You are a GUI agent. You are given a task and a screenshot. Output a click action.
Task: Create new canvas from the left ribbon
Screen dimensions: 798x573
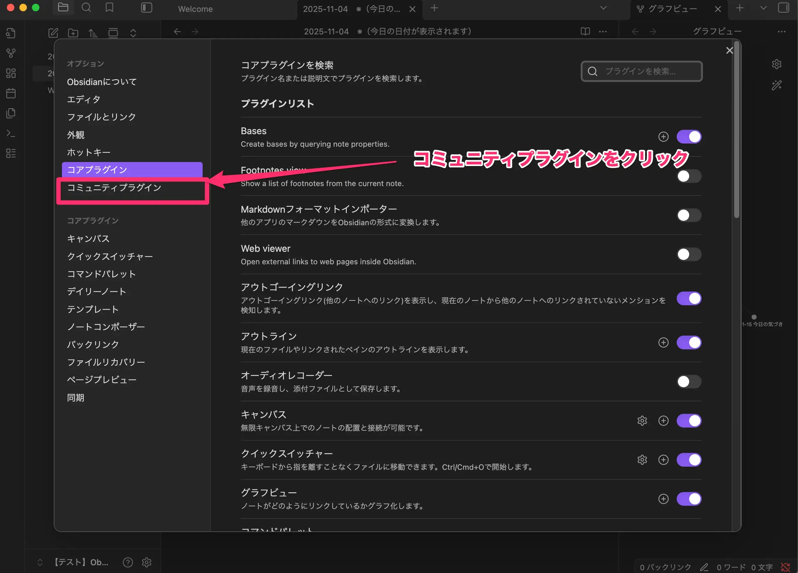click(x=11, y=73)
